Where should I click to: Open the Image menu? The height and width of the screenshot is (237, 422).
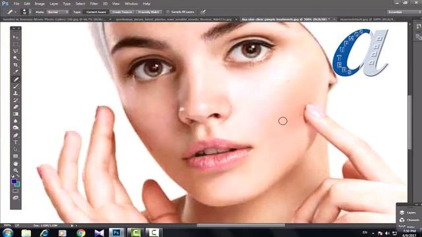tap(40, 4)
